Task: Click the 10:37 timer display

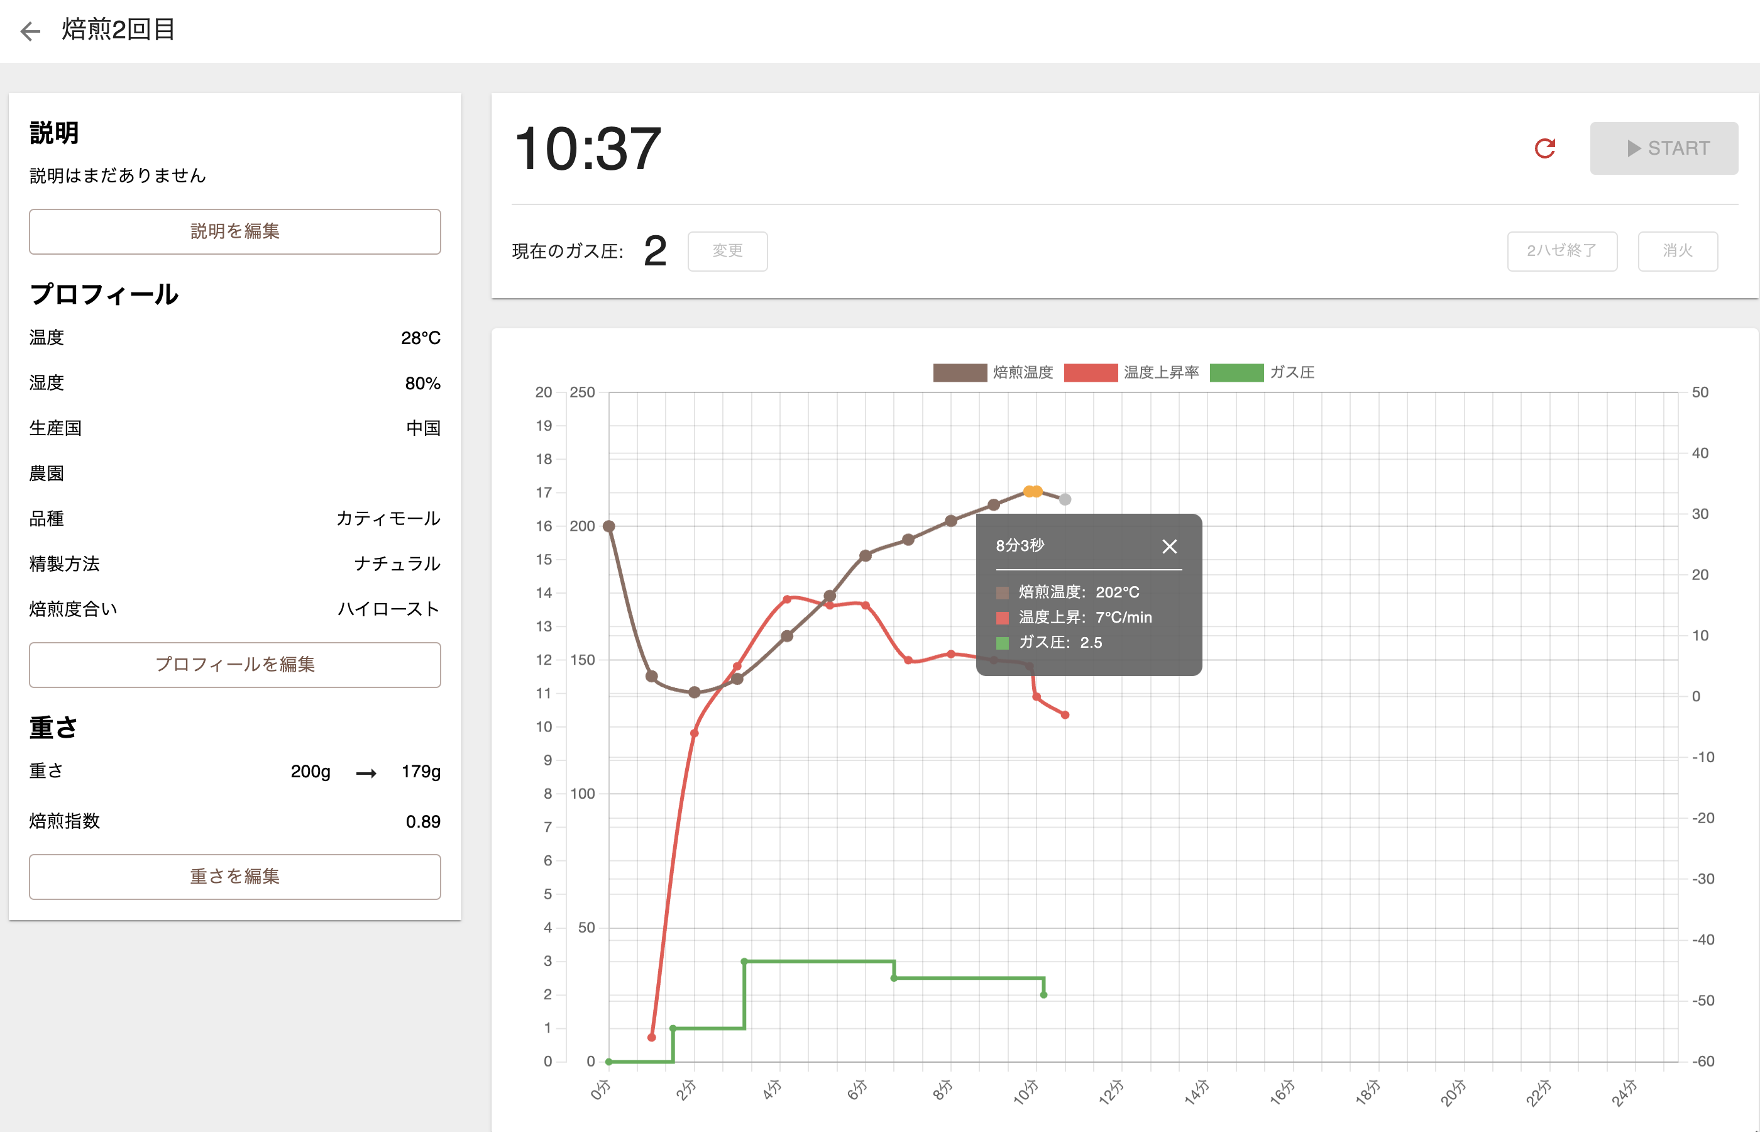Action: [x=588, y=149]
